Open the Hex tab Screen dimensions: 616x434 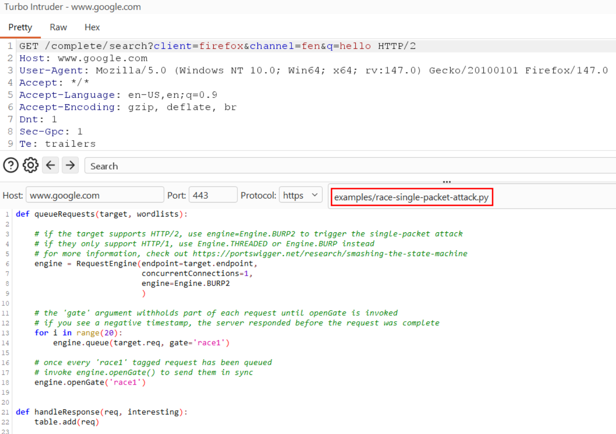click(x=92, y=27)
